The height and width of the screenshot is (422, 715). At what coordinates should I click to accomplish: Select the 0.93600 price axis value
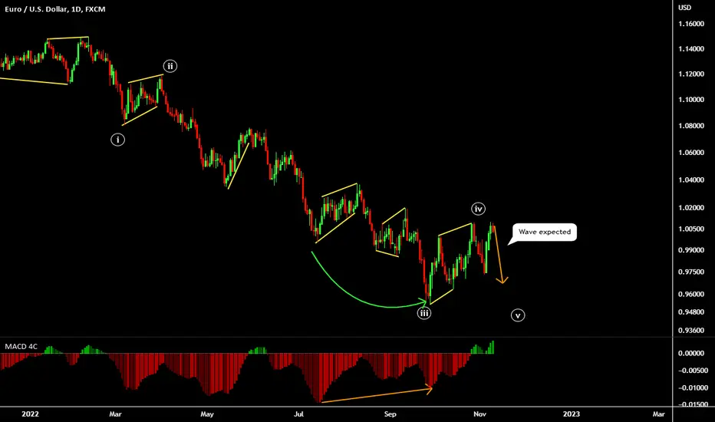(x=690, y=330)
